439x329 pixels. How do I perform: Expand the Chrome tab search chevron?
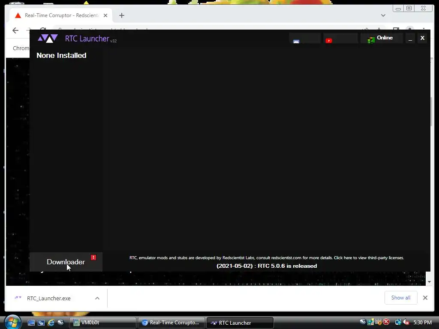click(x=383, y=15)
